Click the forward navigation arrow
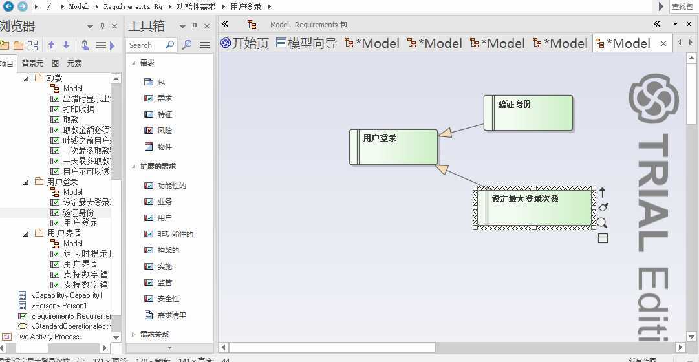Image resolution: width=699 pixels, height=362 pixels. [x=22, y=6]
